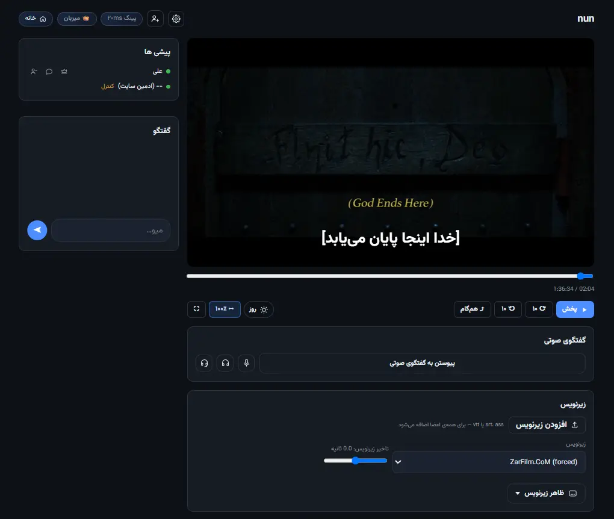Viewport: 614px width, 519px height.
Task: Click on the video player area
Action: tap(391, 152)
